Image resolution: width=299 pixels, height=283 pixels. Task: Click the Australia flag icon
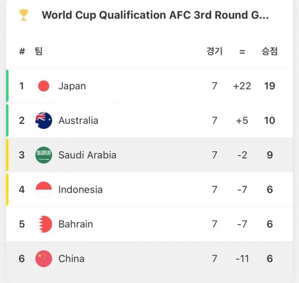[x=43, y=120]
